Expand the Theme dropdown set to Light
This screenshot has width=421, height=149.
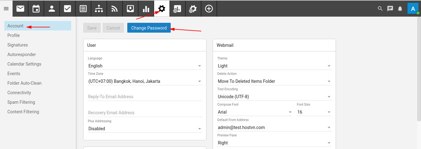274,66
